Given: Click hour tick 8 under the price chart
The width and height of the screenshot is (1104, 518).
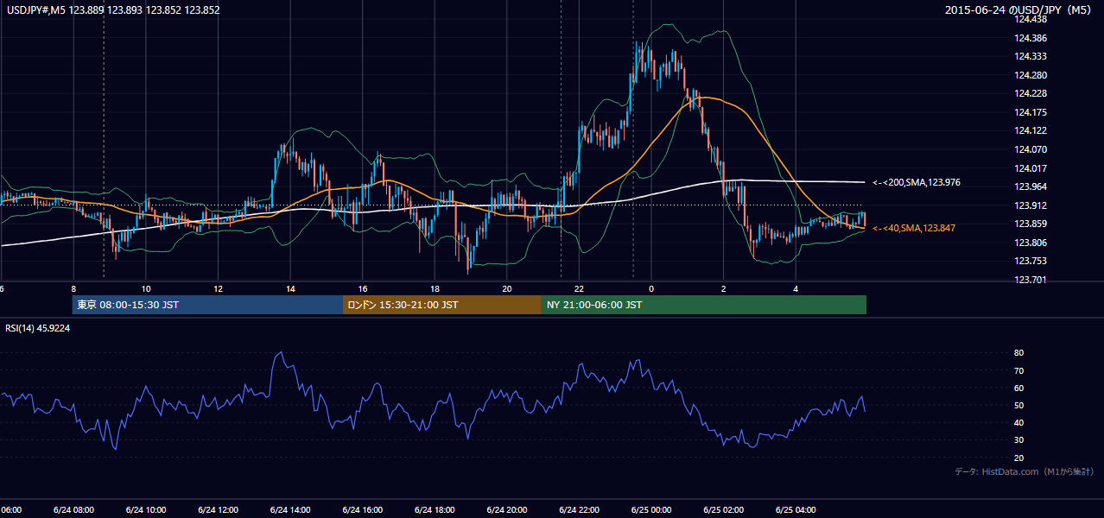Looking at the screenshot, I should (x=73, y=288).
